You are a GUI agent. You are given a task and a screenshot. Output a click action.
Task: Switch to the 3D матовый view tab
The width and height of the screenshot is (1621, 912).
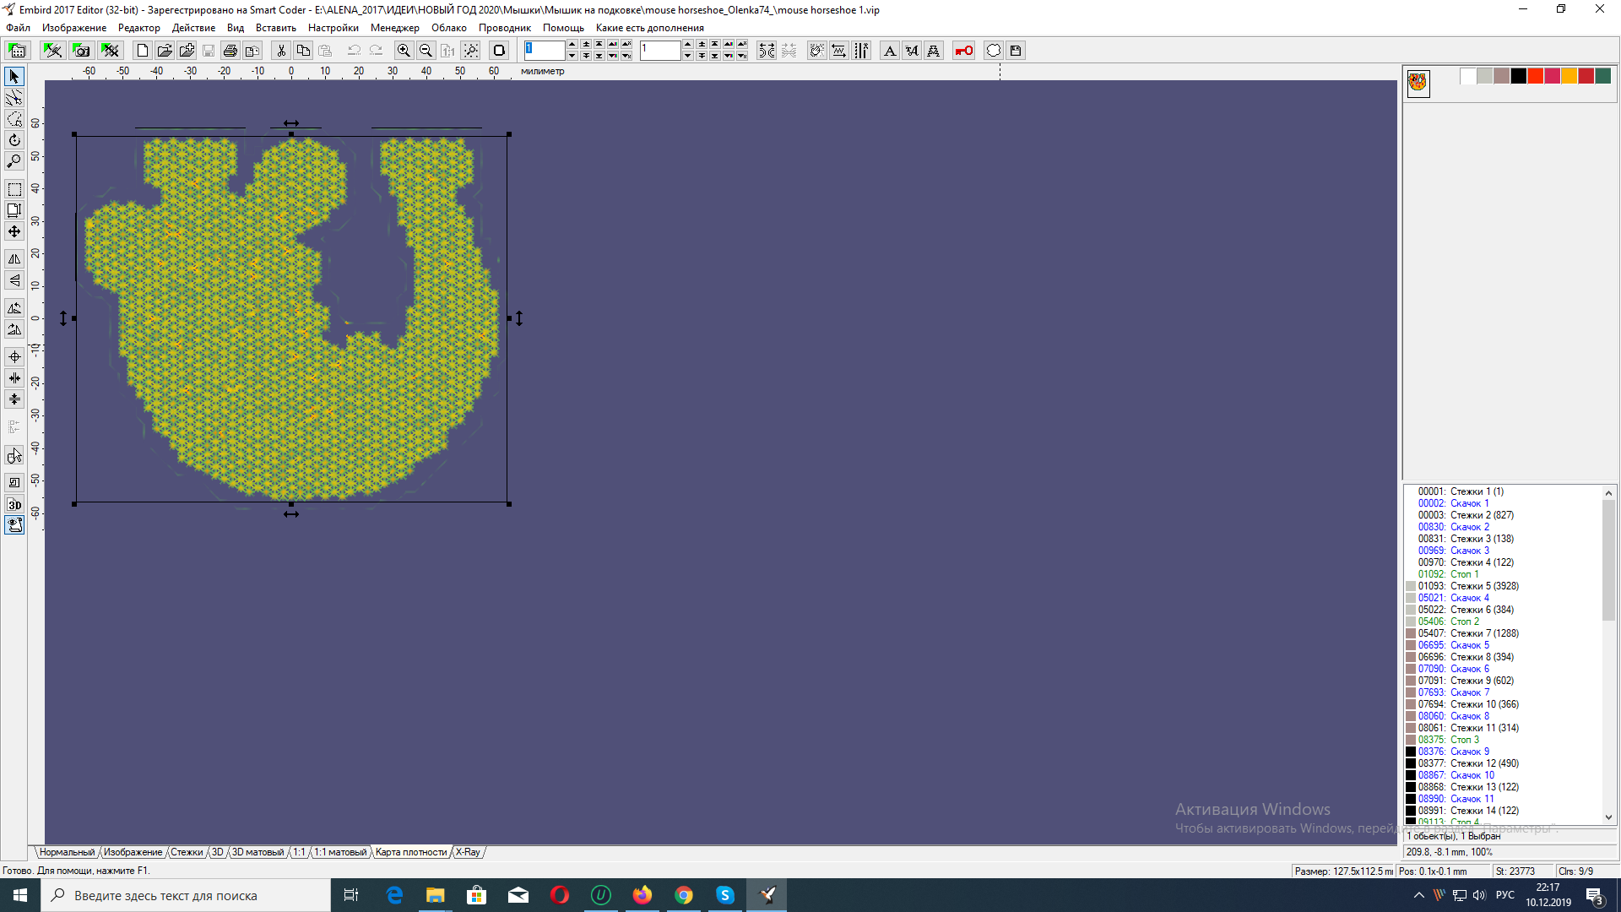pyautogui.click(x=258, y=852)
